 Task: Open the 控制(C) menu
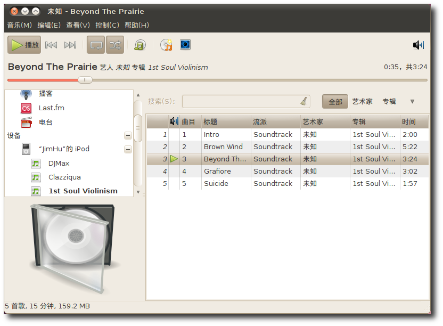pyautogui.click(x=107, y=25)
